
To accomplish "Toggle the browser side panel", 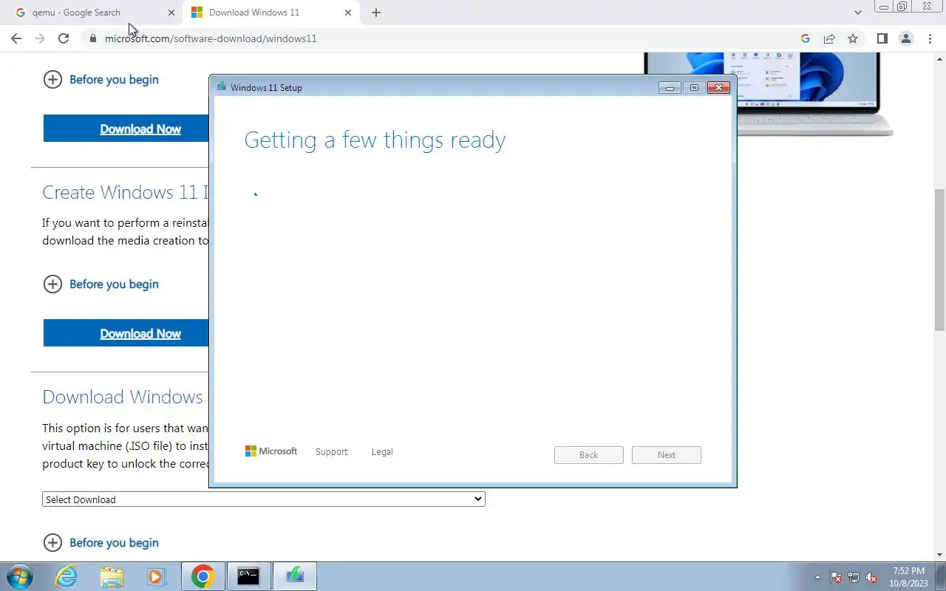I will click(x=882, y=38).
